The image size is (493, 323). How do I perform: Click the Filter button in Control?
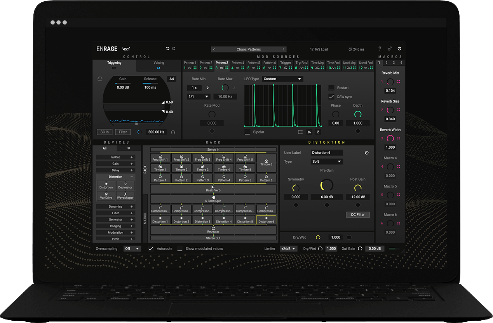[x=123, y=132]
